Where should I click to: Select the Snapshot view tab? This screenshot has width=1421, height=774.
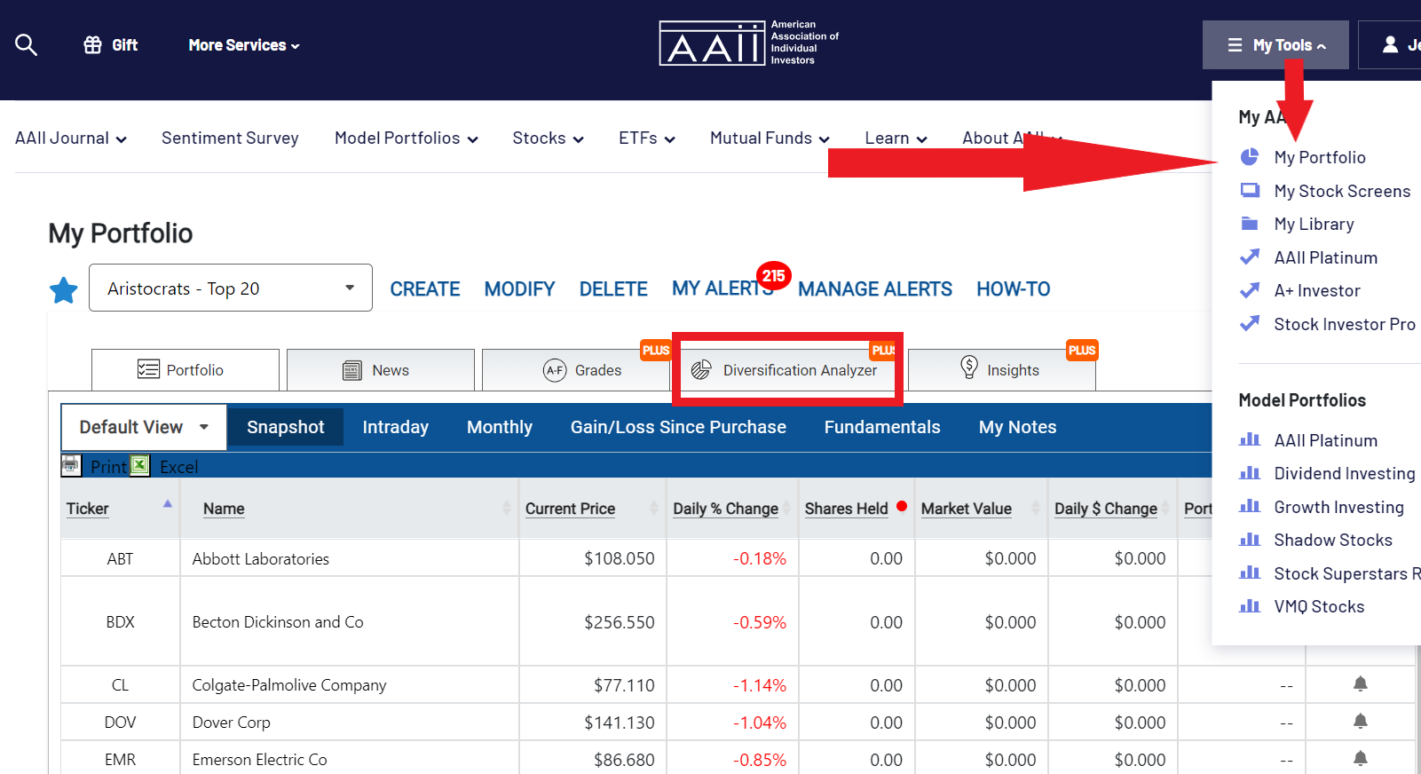point(286,427)
